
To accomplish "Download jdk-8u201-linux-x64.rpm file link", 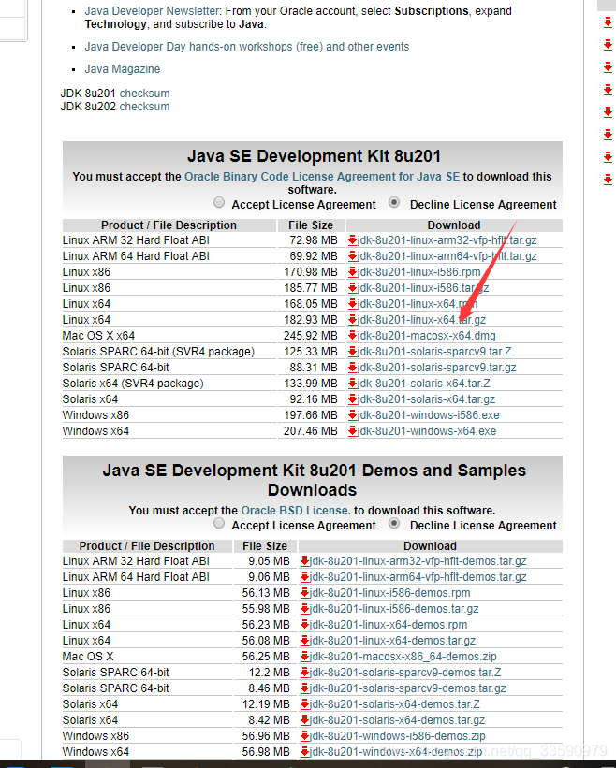I will coord(418,304).
